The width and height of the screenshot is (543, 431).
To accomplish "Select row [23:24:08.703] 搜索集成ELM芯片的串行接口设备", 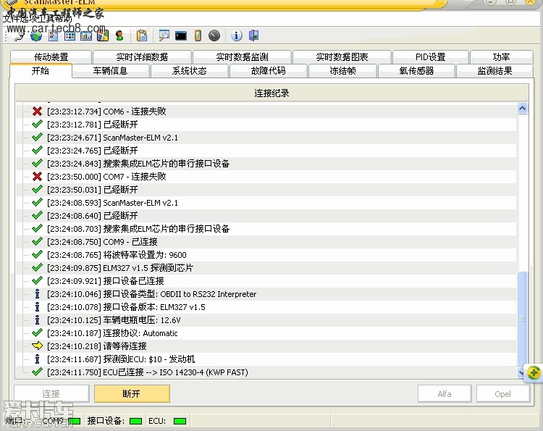I will pos(266,229).
